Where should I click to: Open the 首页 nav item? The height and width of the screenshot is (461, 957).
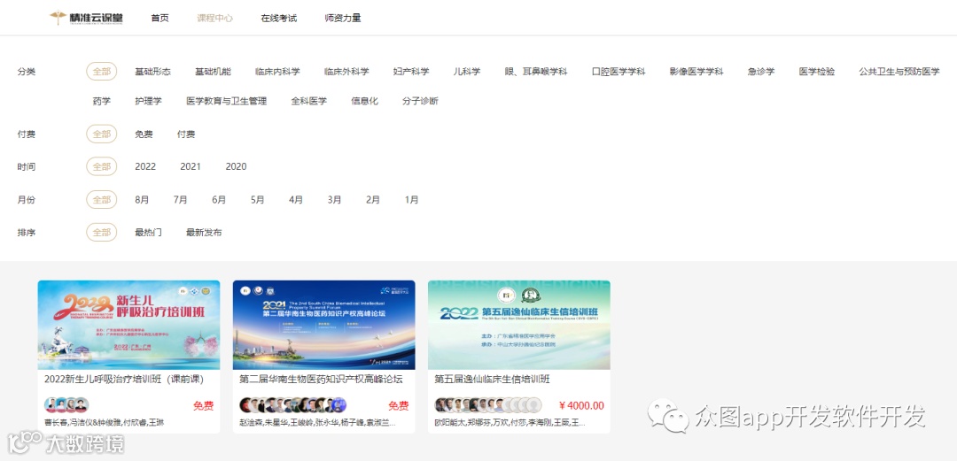point(159,19)
